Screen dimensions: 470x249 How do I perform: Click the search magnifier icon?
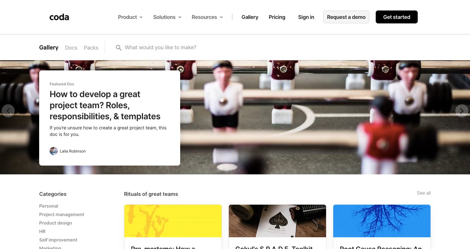tap(119, 48)
